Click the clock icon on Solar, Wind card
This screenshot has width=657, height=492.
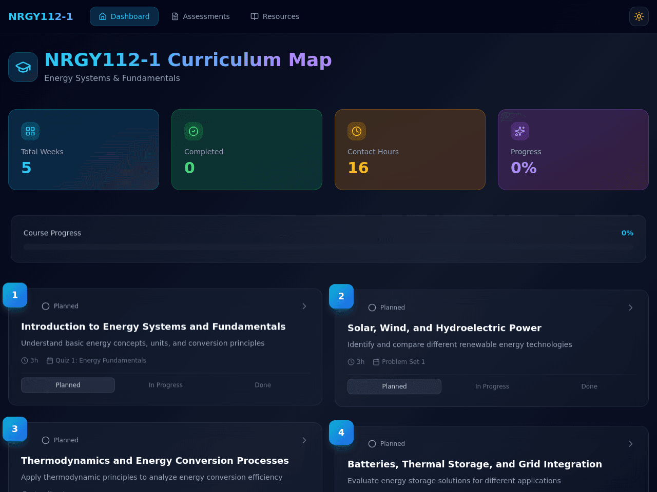[351, 362]
